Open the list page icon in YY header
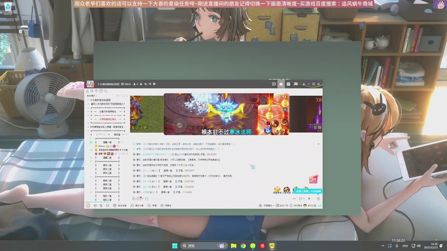Viewport: 447px width, 251px height. [x=288, y=84]
